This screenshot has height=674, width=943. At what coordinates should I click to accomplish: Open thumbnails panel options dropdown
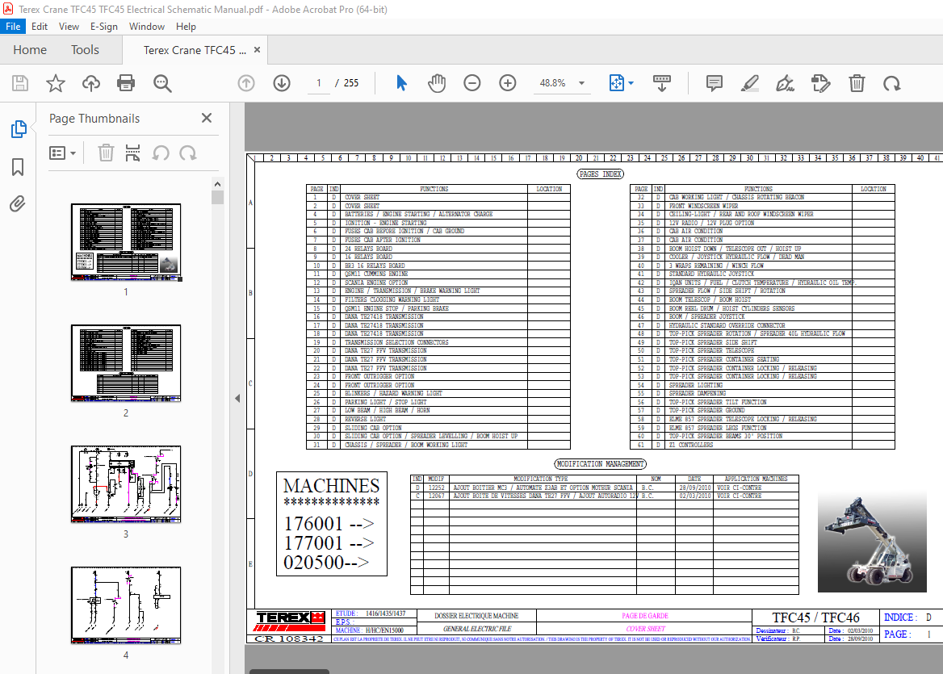[62, 153]
